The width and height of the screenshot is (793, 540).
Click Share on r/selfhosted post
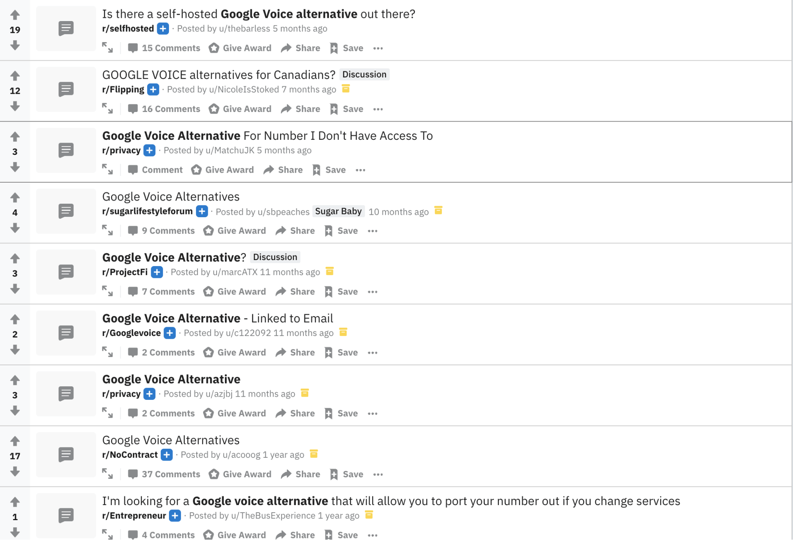pos(301,48)
